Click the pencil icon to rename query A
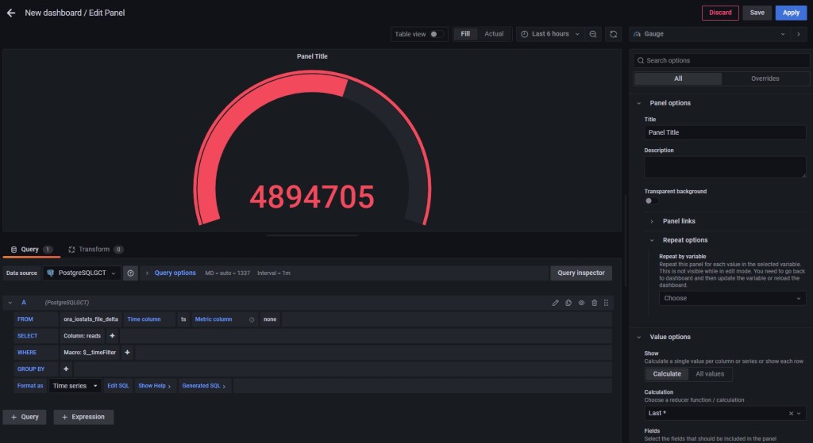The image size is (813, 443). click(x=556, y=303)
